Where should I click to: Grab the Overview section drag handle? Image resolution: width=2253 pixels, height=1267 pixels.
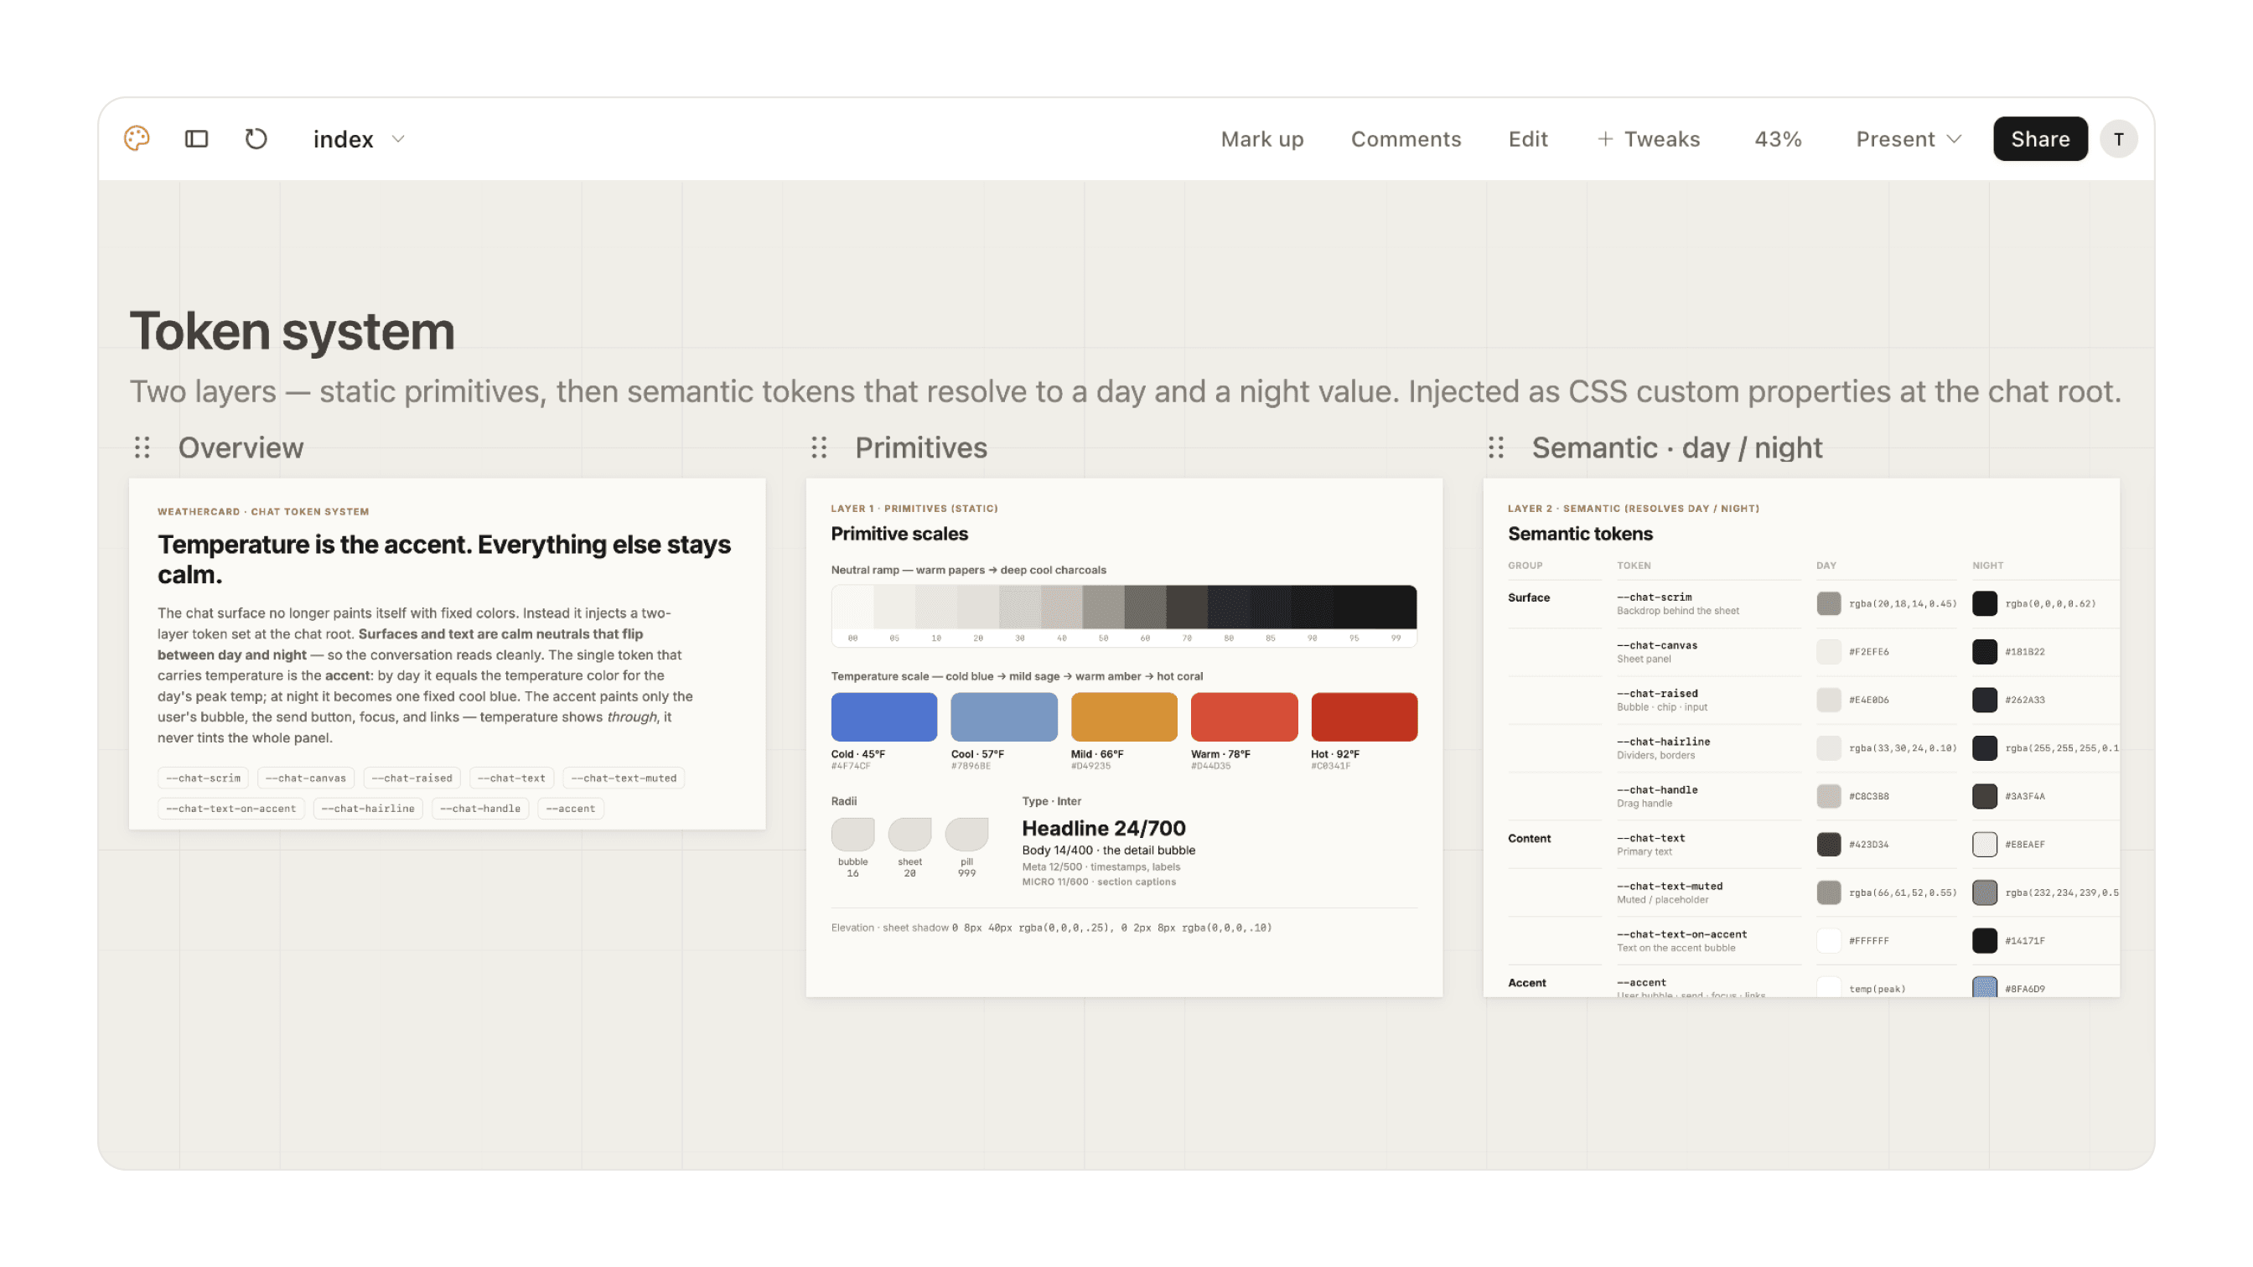[x=142, y=447]
